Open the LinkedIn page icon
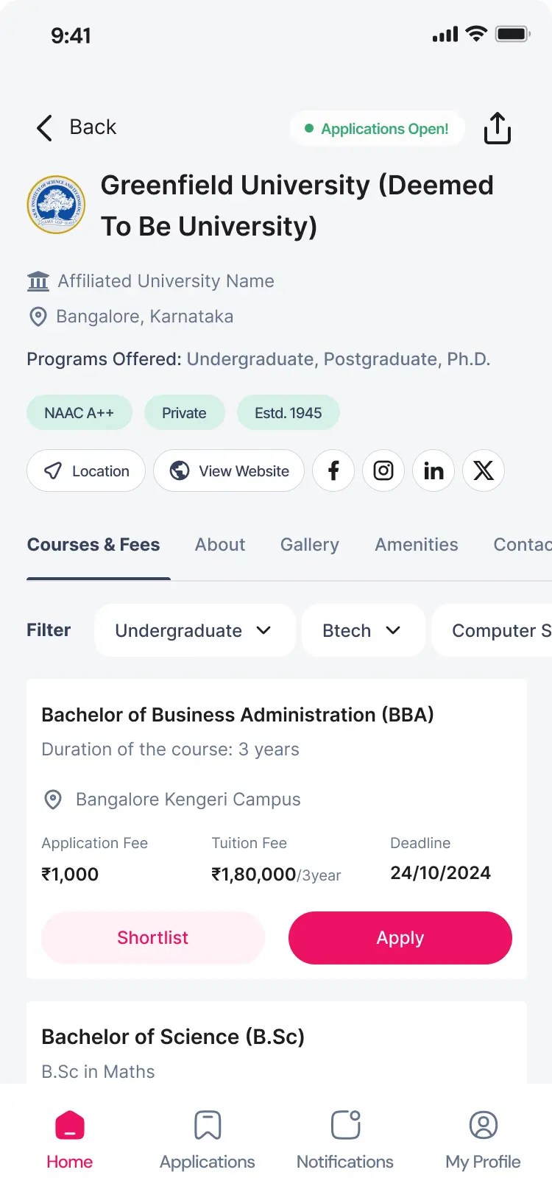552x1203 pixels. 434,470
